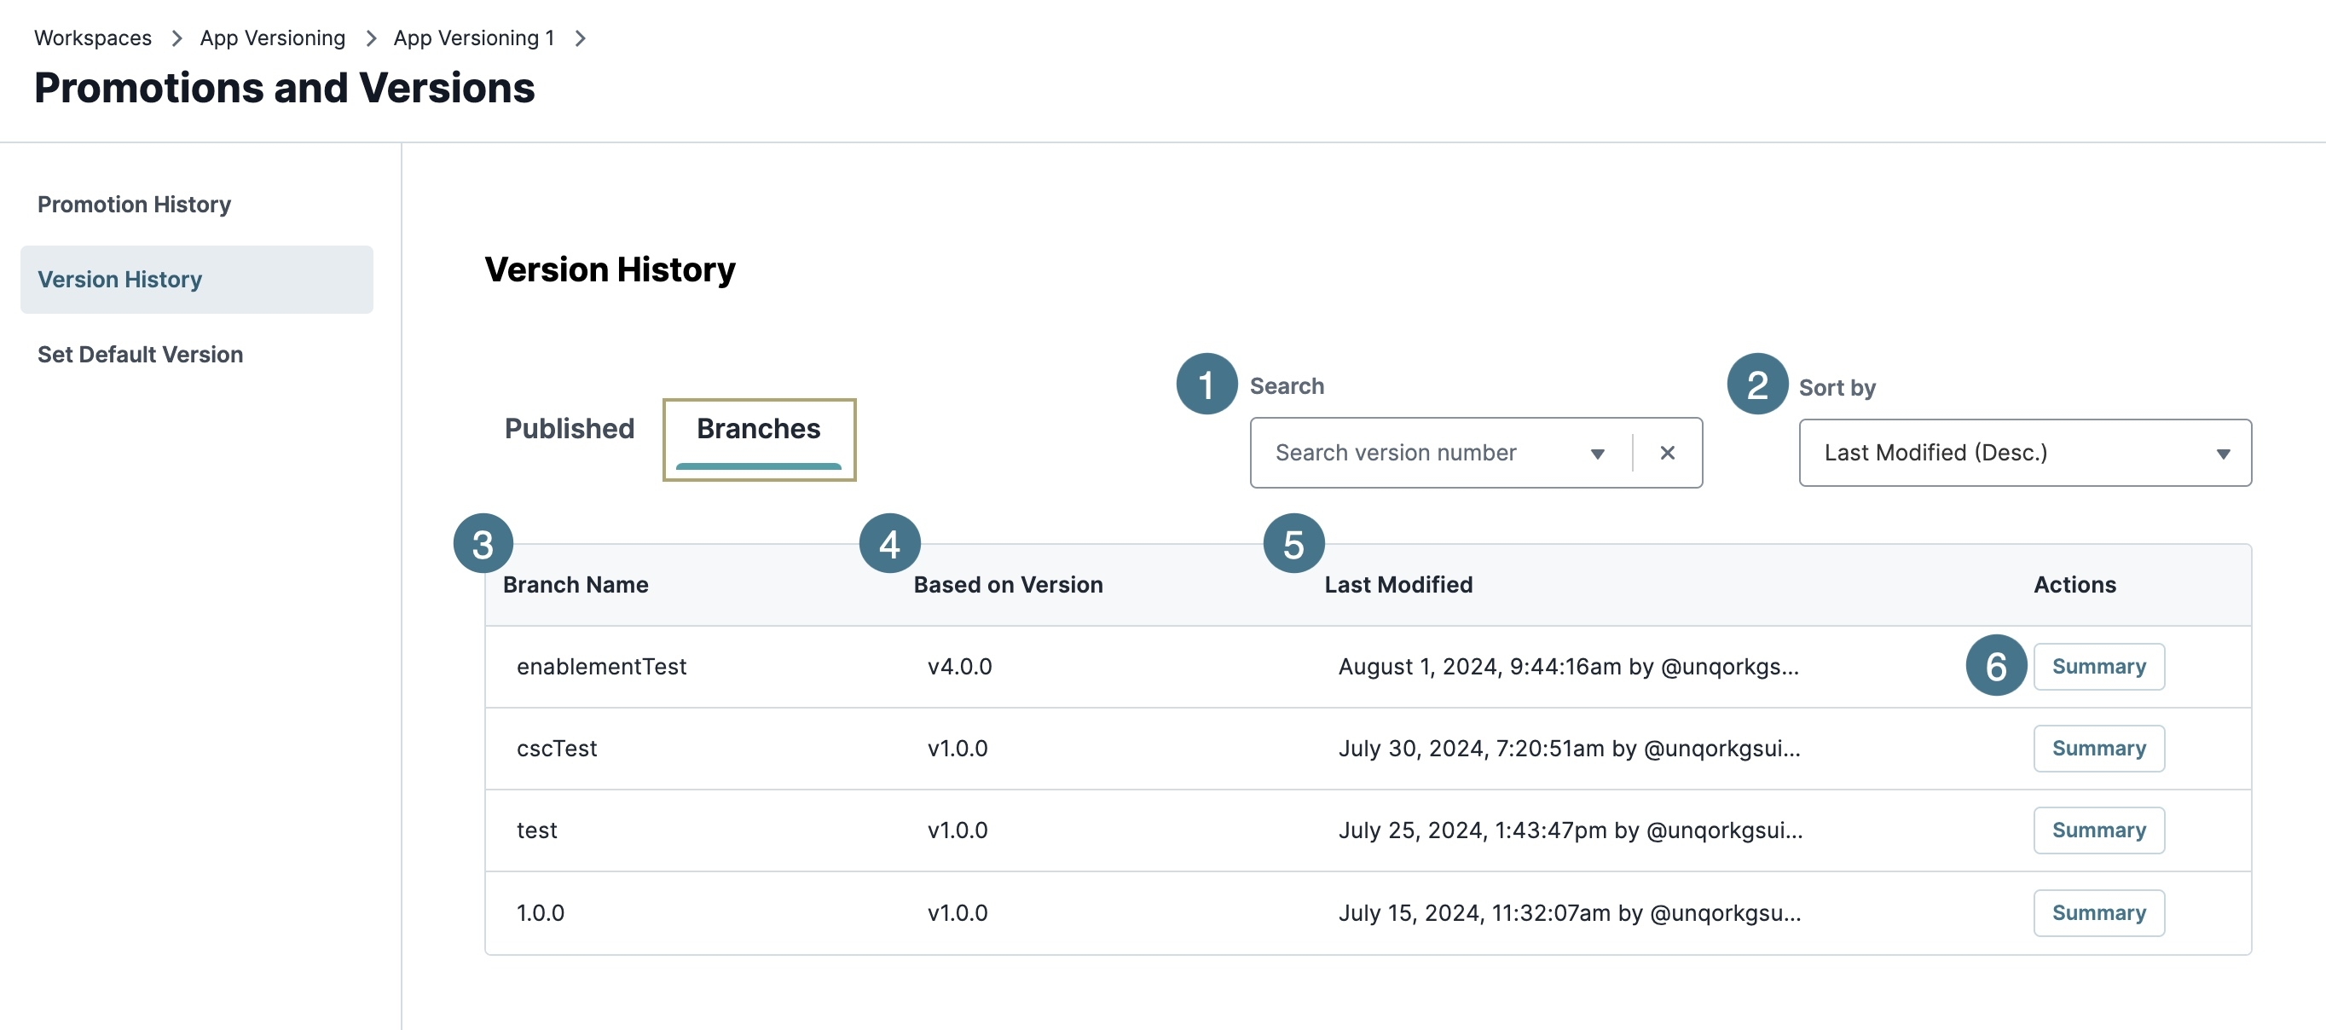
Task: Click Summary for the test branch
Action: [2097, 830]
